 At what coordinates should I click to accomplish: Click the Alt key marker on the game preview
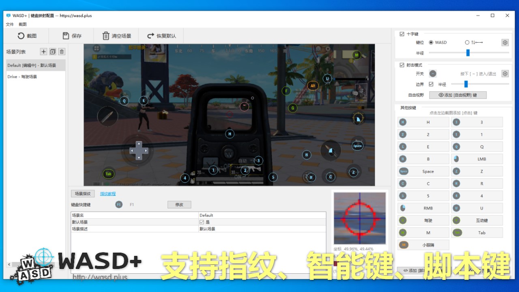click(x=313, y=86)
